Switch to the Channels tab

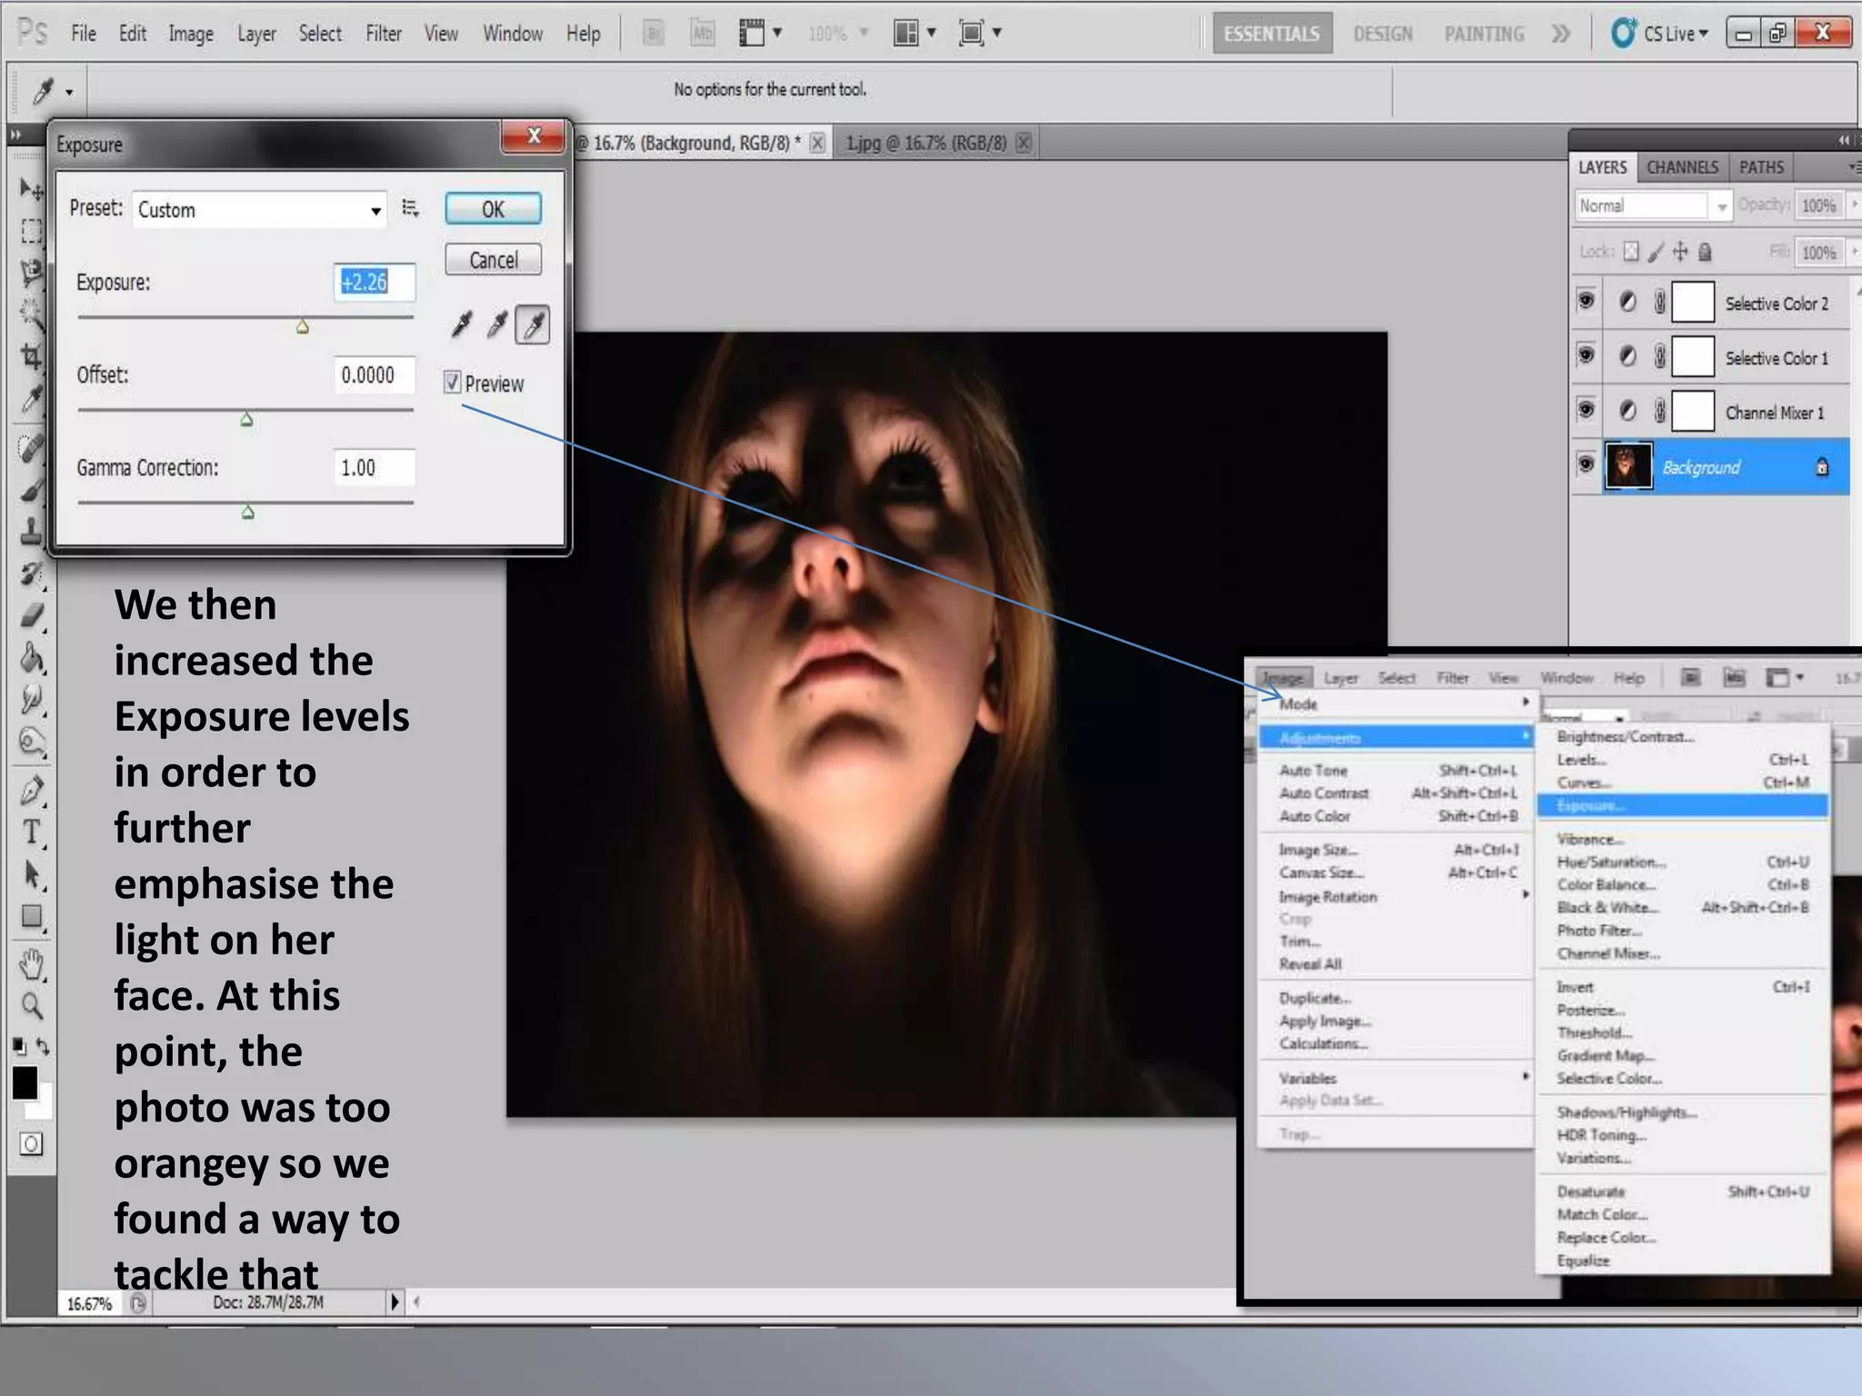[x=1682, y=168]
